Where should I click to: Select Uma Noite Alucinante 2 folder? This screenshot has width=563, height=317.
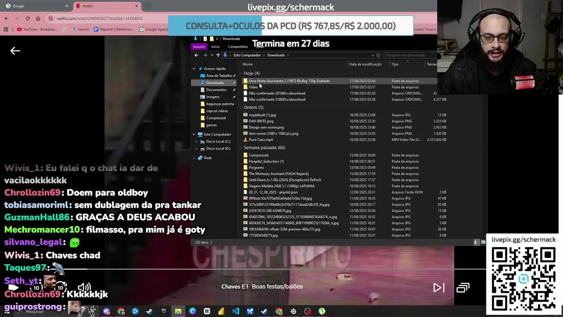(289, 81)
